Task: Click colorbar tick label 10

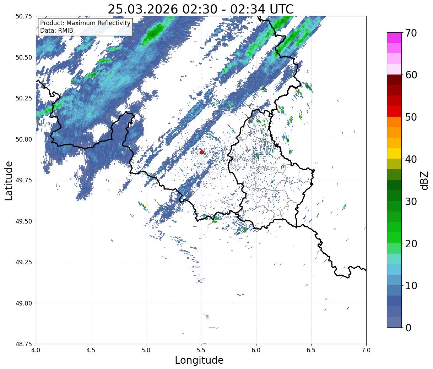Action: coord(411,285)
